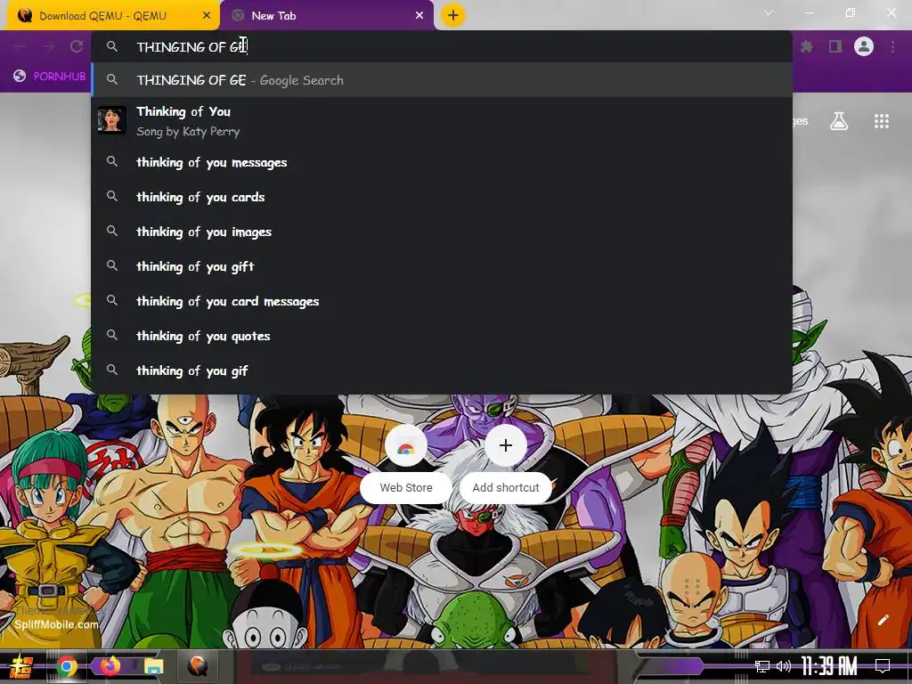Choose 'thinking of you images' suggestion
Screen dimensions: 912x684
442,232
